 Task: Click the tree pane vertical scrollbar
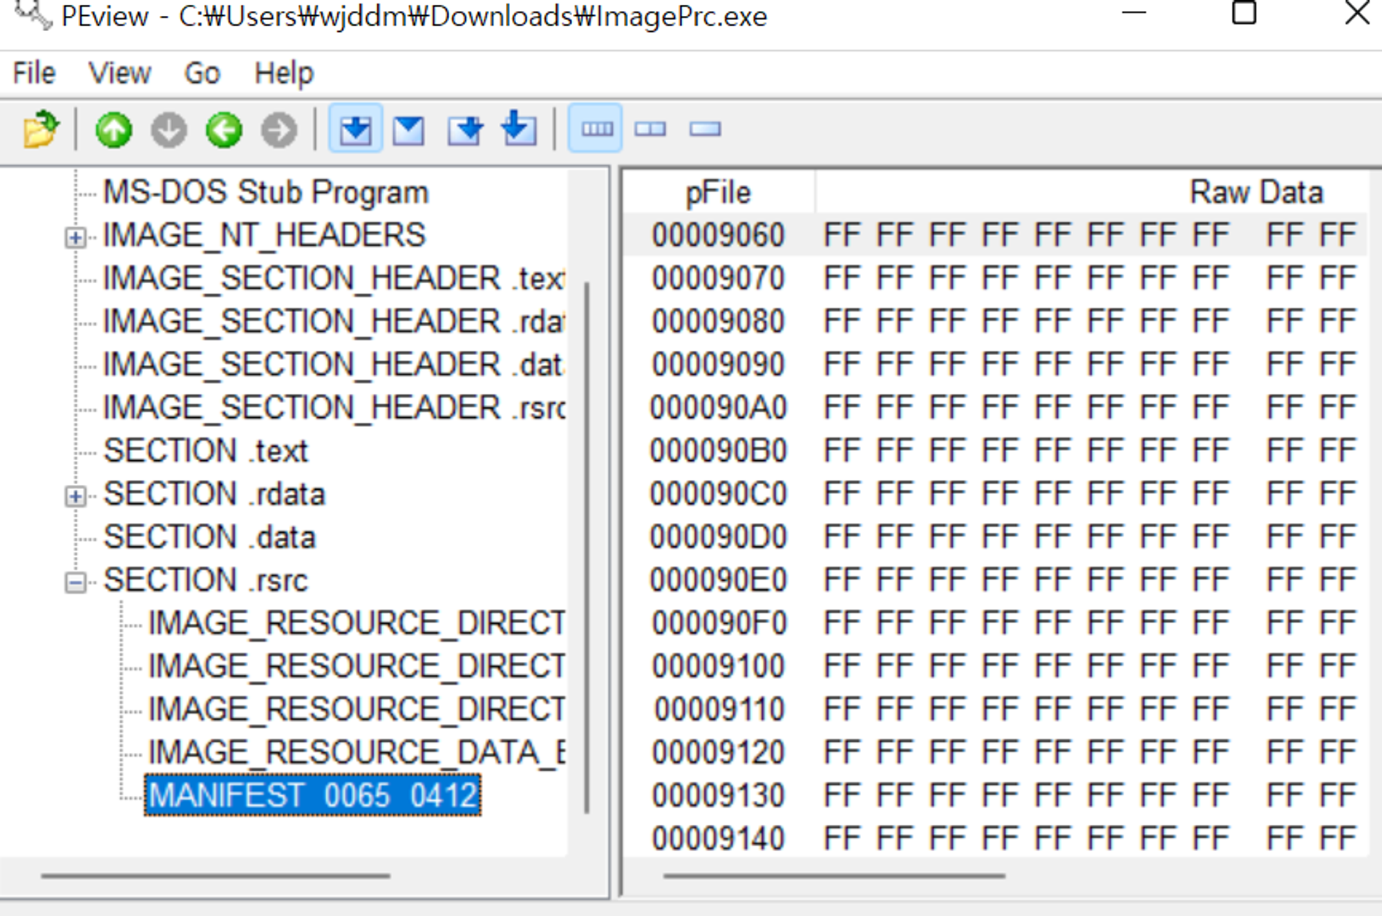click(587, 546)
